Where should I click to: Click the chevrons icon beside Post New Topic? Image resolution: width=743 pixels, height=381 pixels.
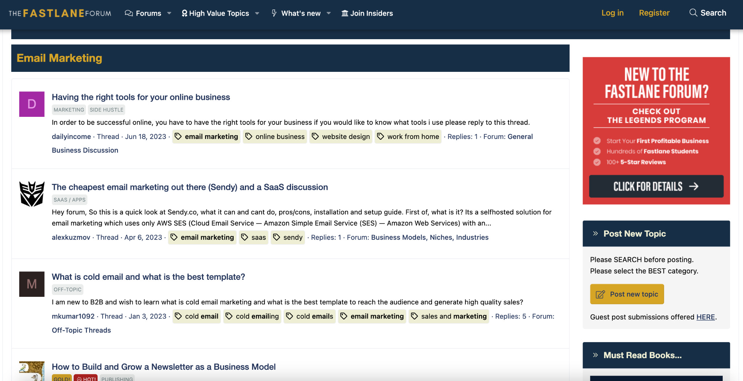click(x=595, y=234)
